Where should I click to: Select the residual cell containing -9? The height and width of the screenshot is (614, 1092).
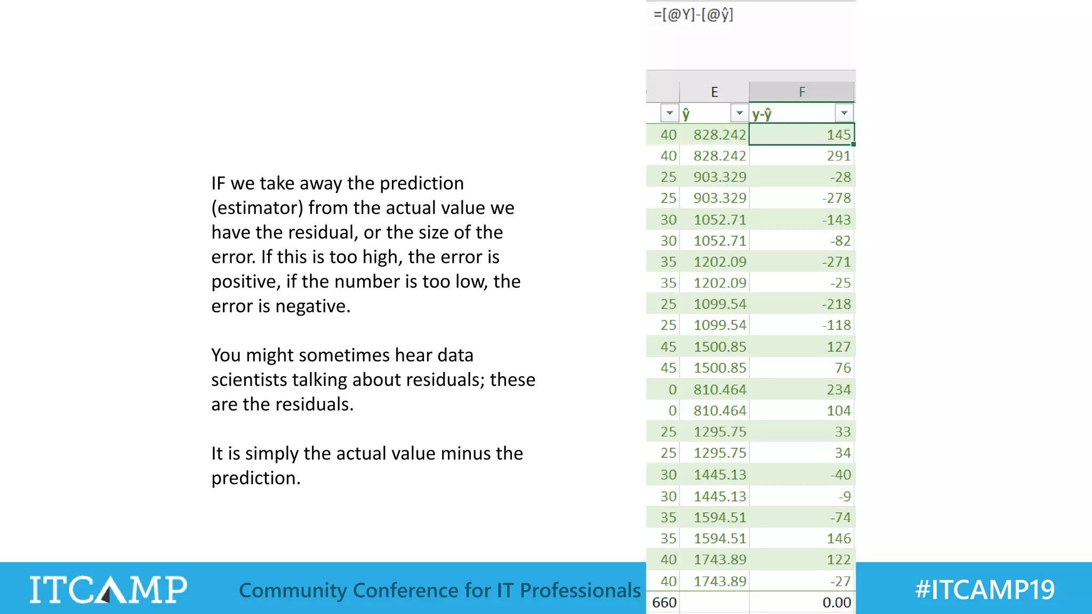(x=802, y=497)
